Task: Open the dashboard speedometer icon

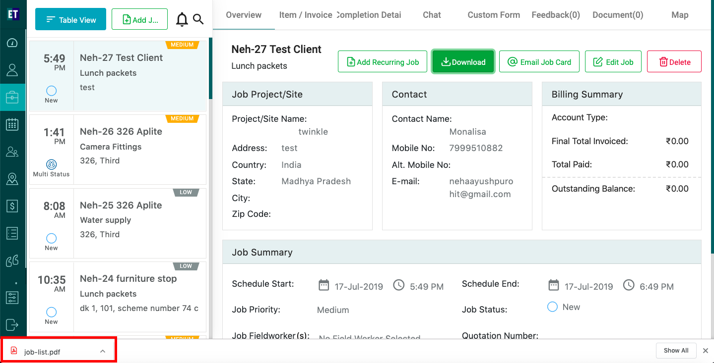Action: 12,43
